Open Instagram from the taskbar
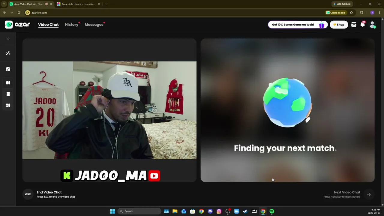 (219, 211)
